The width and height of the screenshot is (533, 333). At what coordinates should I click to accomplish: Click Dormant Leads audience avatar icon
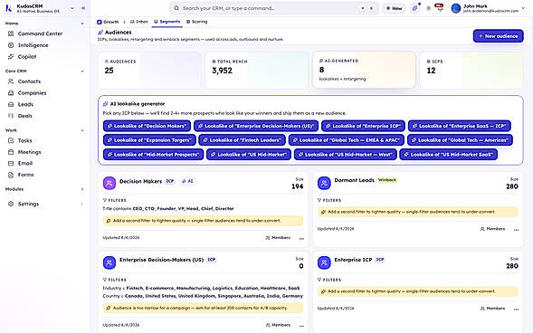324,183
